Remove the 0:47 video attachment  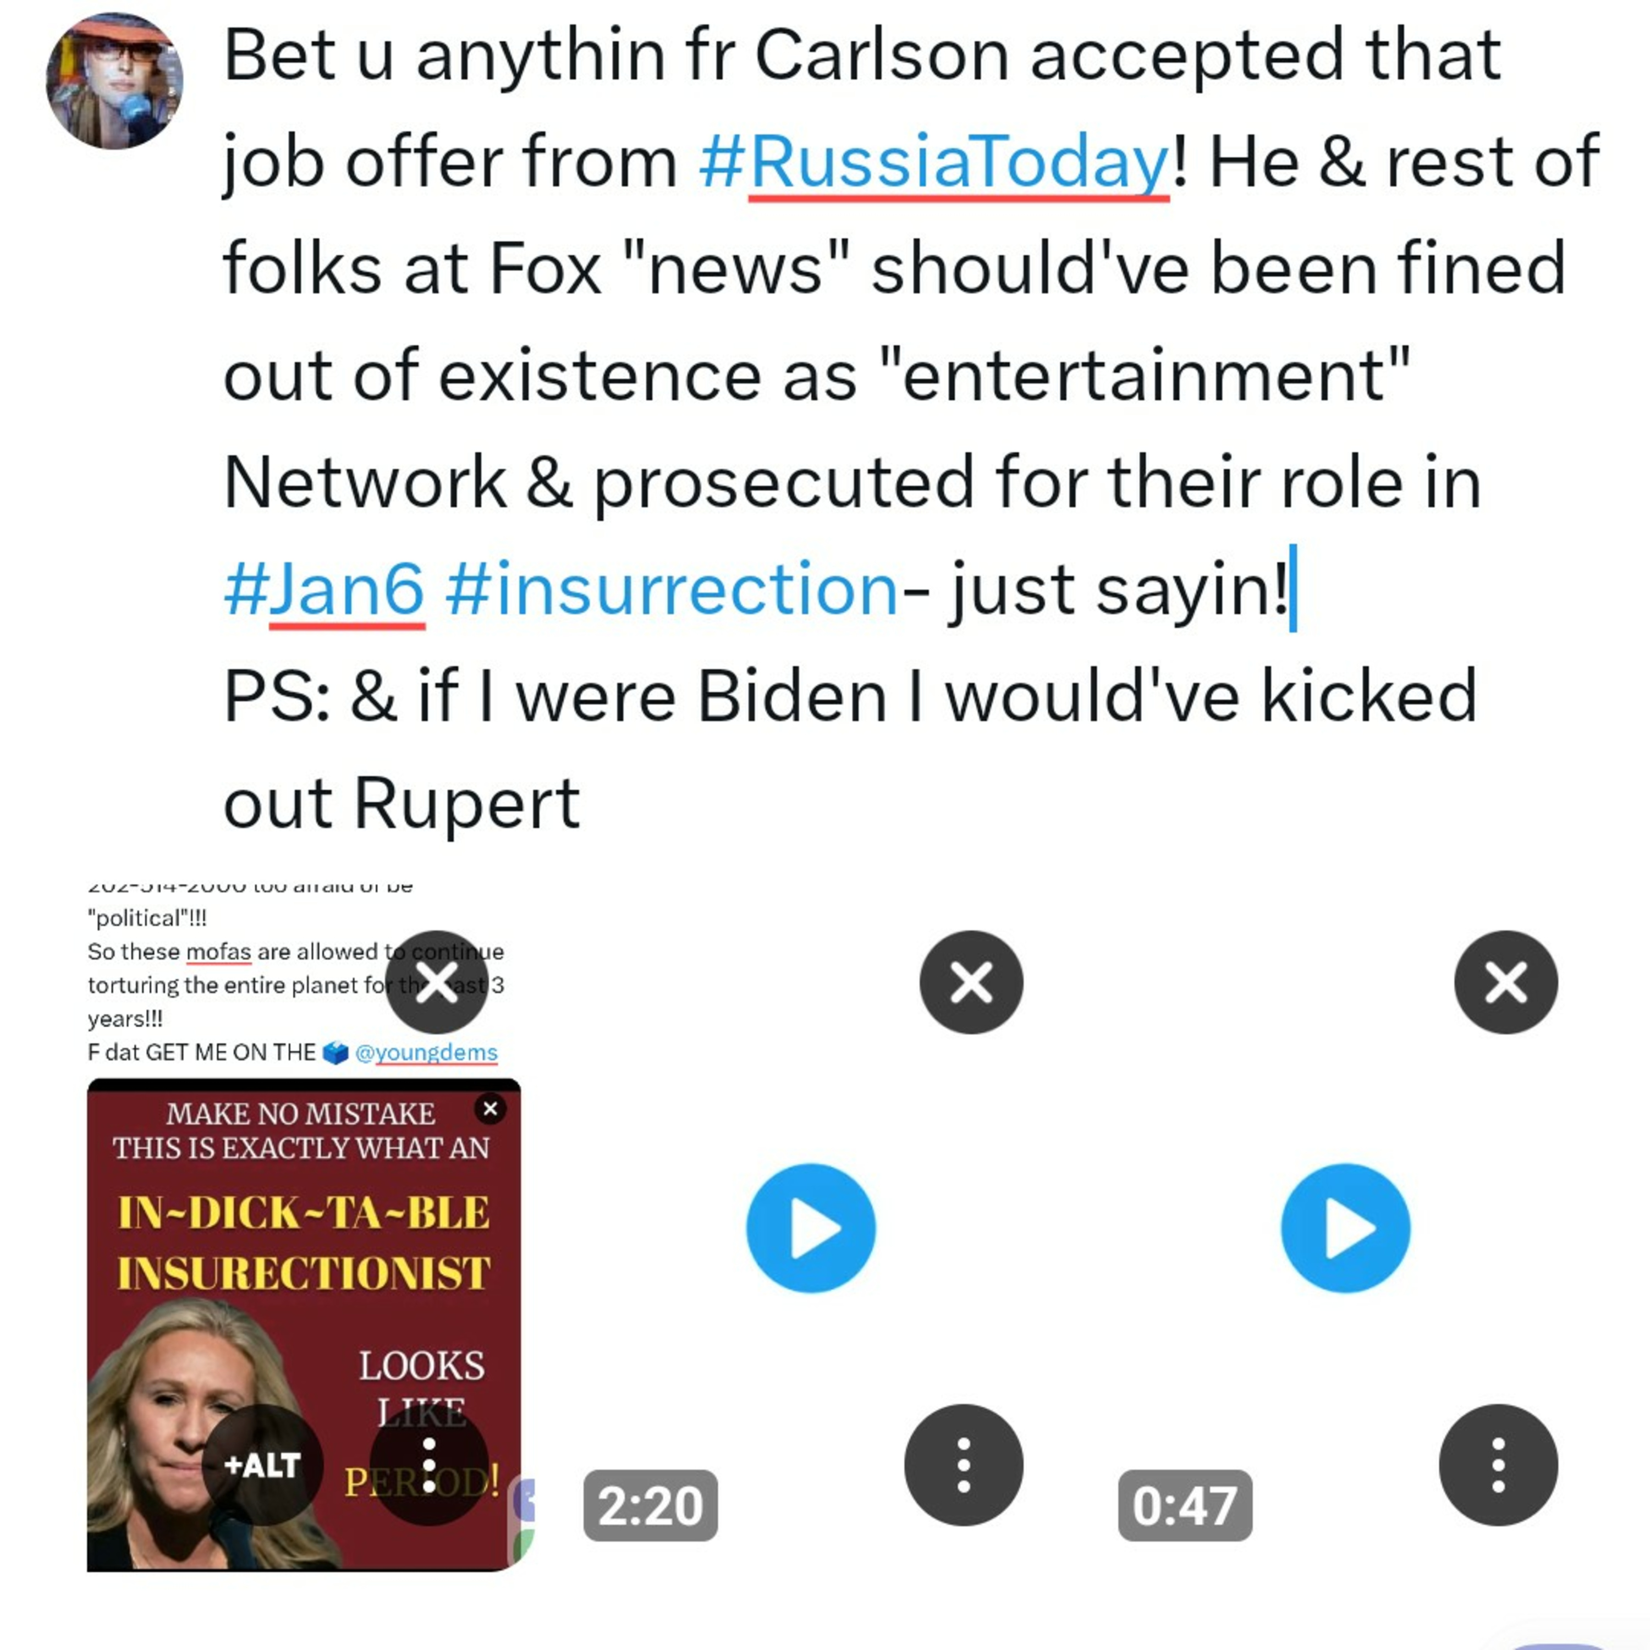(1506, 982)
